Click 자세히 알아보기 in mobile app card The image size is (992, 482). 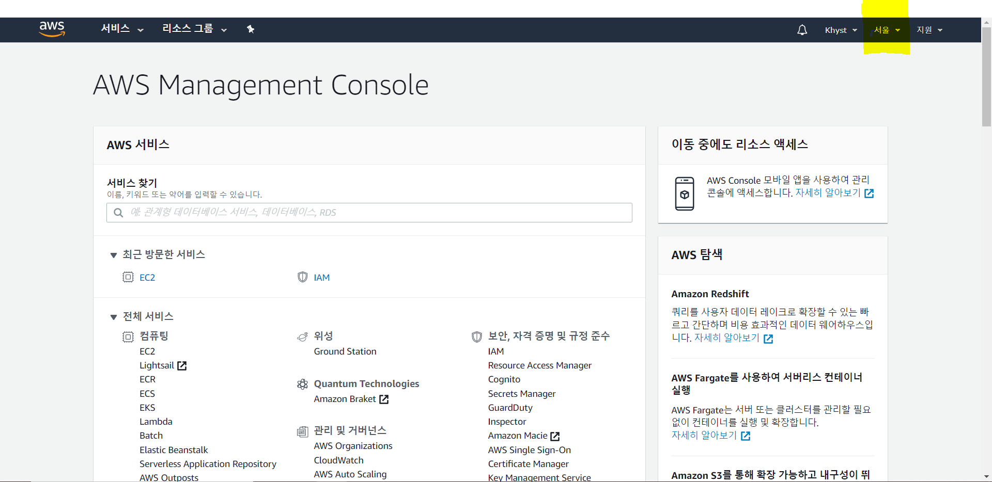828,193
